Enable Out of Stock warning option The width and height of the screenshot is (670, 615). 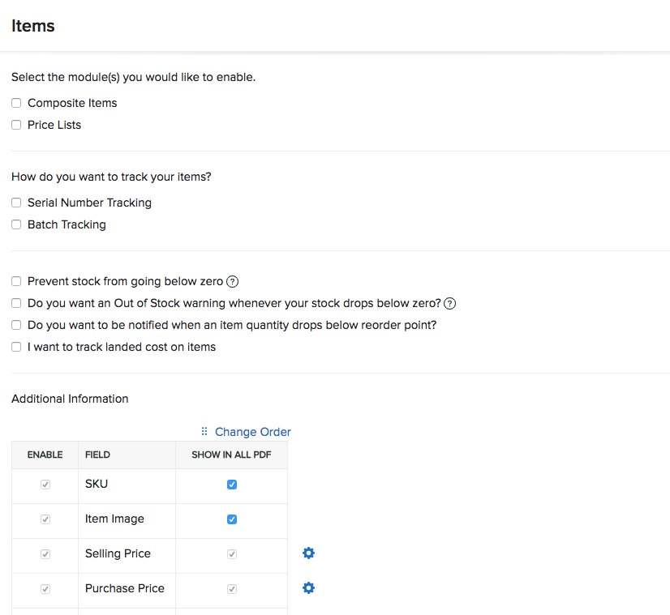pos(16,303)
